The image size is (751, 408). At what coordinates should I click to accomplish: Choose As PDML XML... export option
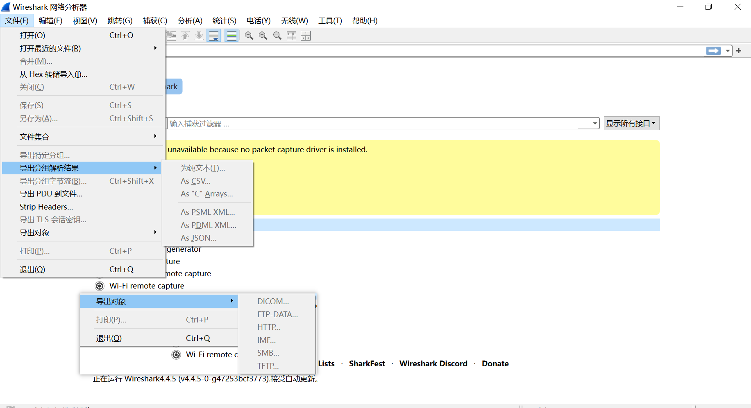click(x=207, y=225)
